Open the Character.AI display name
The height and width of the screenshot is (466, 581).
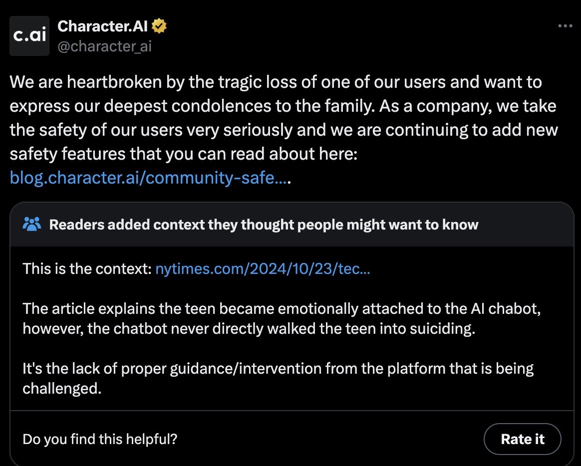103,26
